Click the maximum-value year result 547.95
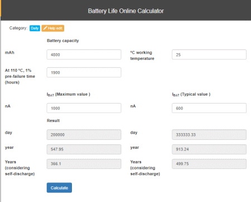This screenshot has height=202, width=251. pos(84,149)
